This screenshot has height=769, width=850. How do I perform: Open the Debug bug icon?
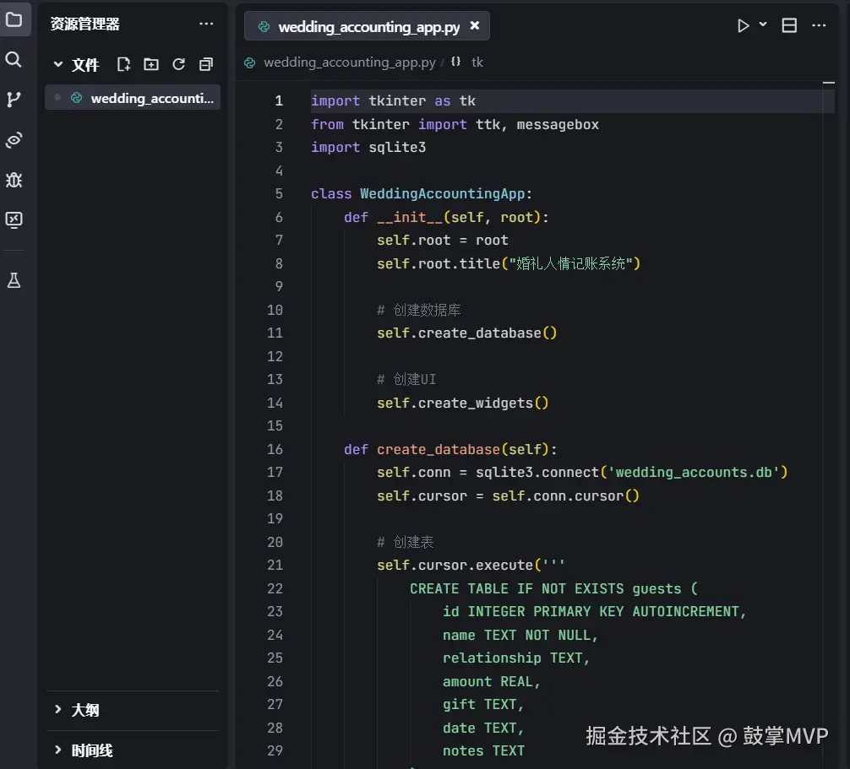point(14,180)
